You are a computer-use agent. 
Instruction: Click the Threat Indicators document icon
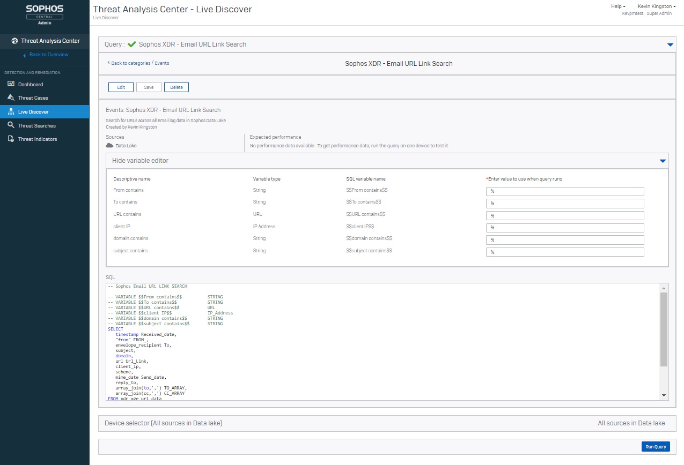coord(11,139)
